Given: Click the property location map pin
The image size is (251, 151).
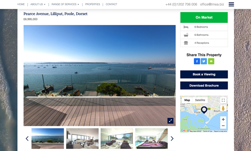Looking at the screenshot, I should 204,110.
